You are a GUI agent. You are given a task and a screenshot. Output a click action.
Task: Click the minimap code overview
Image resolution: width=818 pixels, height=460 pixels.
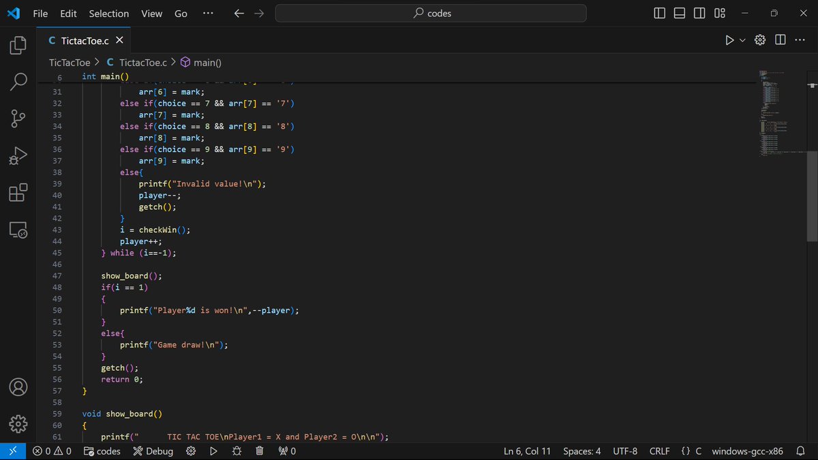tap(782, 112)
